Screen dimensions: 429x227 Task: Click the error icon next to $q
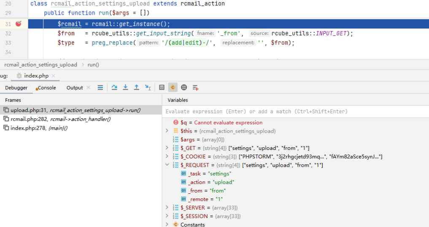coord(175,123)
